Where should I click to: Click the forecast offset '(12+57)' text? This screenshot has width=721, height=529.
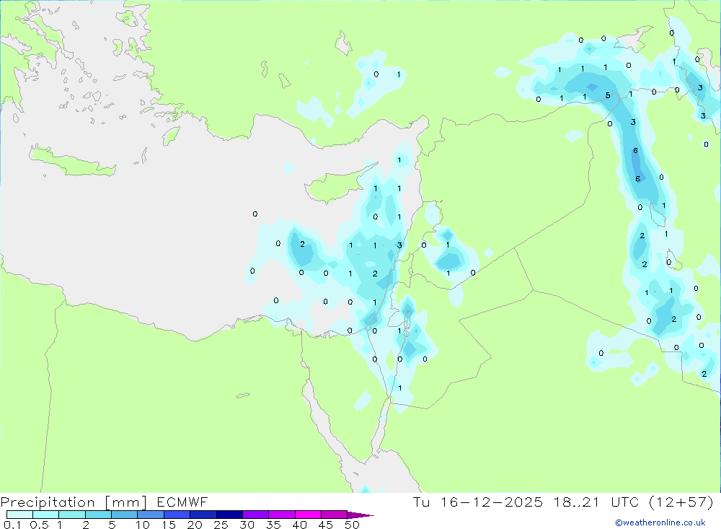[x=681, y=502]
